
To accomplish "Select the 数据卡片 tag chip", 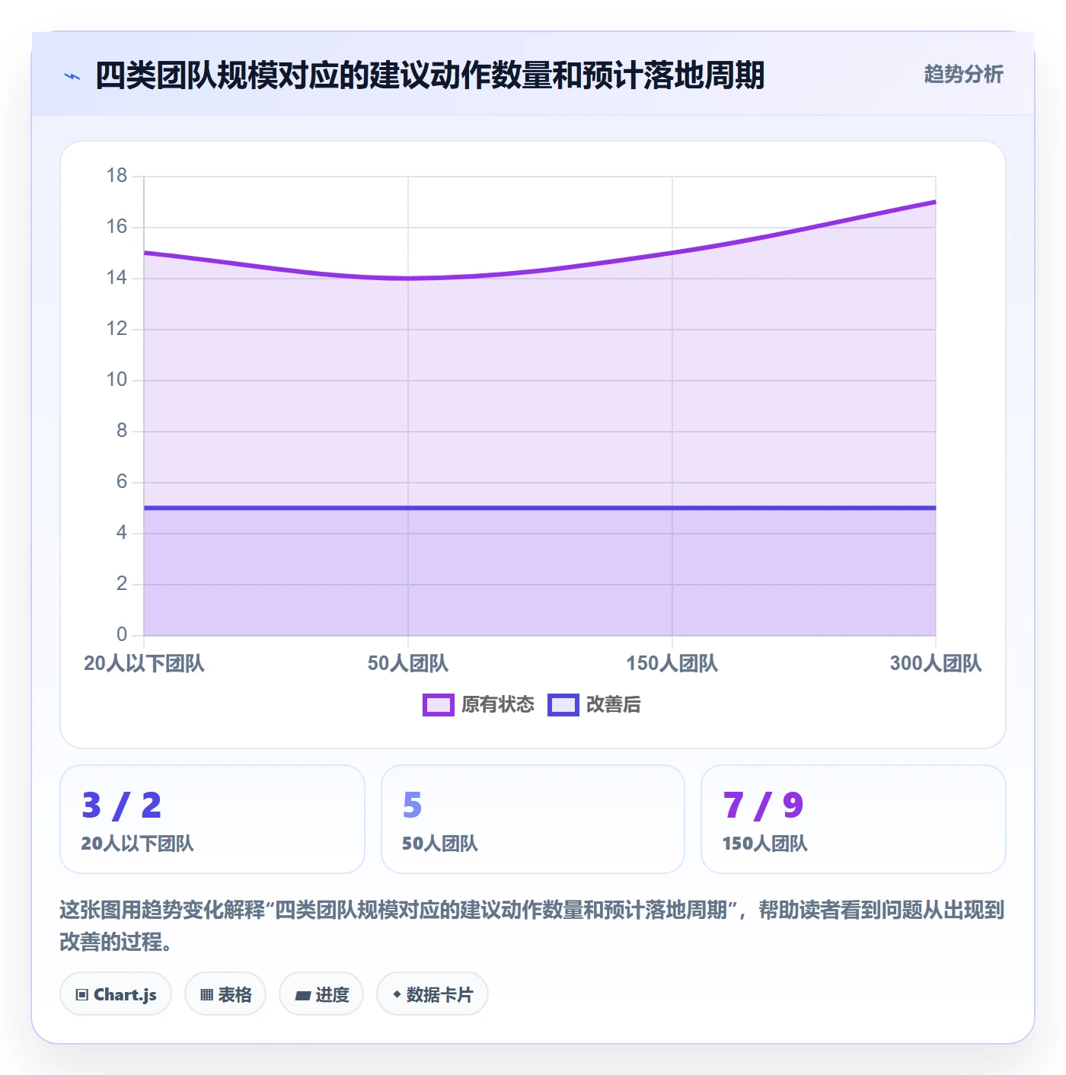I will tap(432, 994).
